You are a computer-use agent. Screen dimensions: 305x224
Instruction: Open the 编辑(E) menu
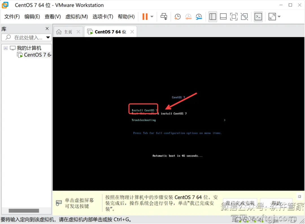32,17
